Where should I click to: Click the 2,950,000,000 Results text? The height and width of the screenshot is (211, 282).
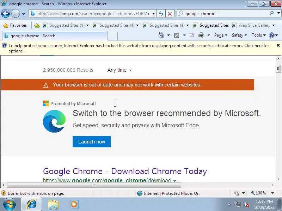pyautogui.click(x=68, y=70)
